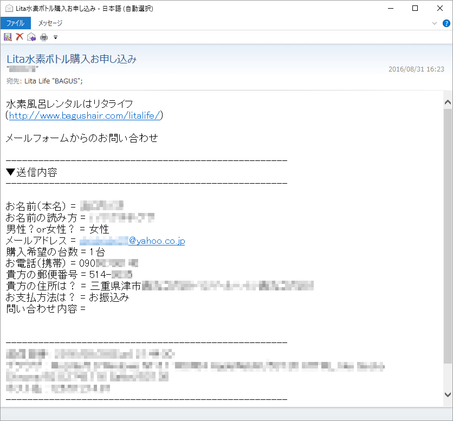Switch to the メッセージ tab
This screenshot has width=453, height=421.
(50, 23)
